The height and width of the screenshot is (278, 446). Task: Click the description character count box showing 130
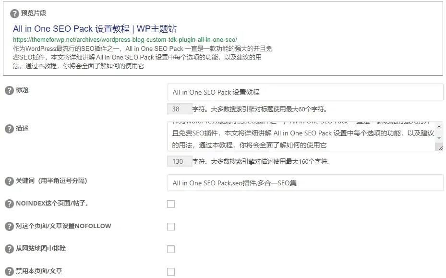point(180,161)
